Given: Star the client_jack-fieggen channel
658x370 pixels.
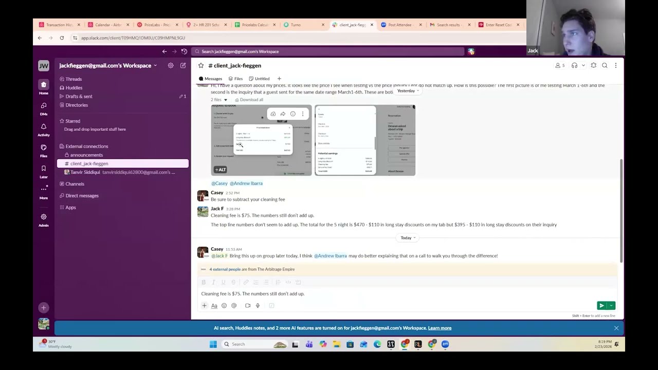Looking at the screenshot, I should coord(201,66).
